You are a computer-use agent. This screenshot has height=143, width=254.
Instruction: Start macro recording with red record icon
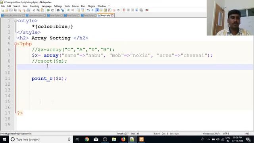(124, 10)
